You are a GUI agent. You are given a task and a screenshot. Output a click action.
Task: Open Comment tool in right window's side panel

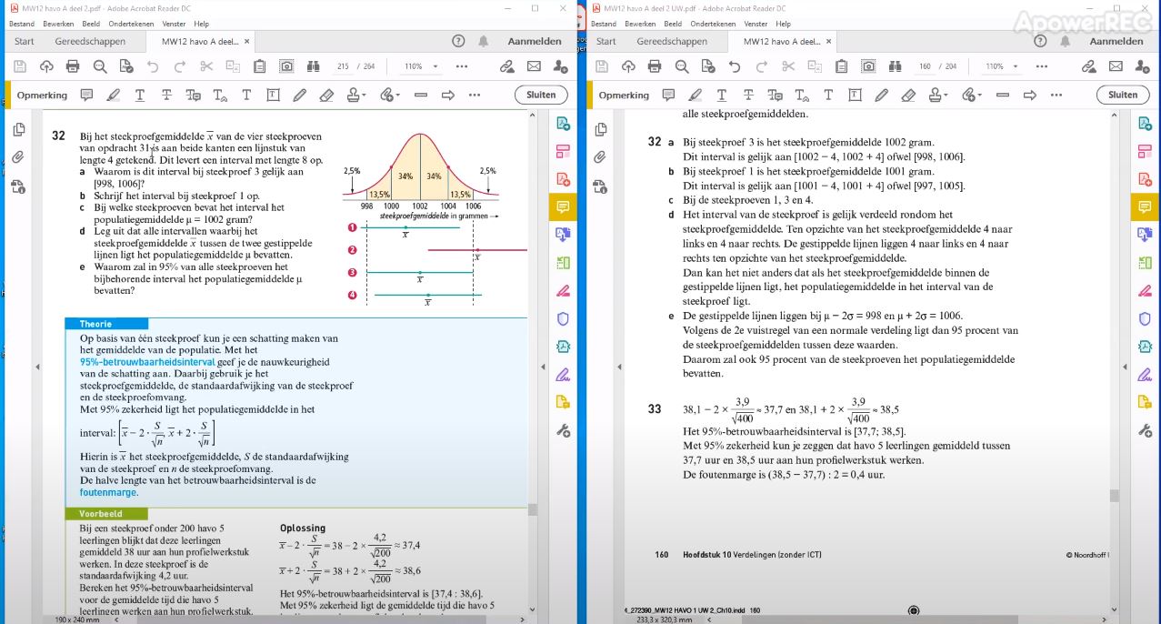point(1145,207)
